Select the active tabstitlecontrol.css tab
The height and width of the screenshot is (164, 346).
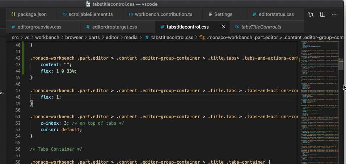(193, 27)
